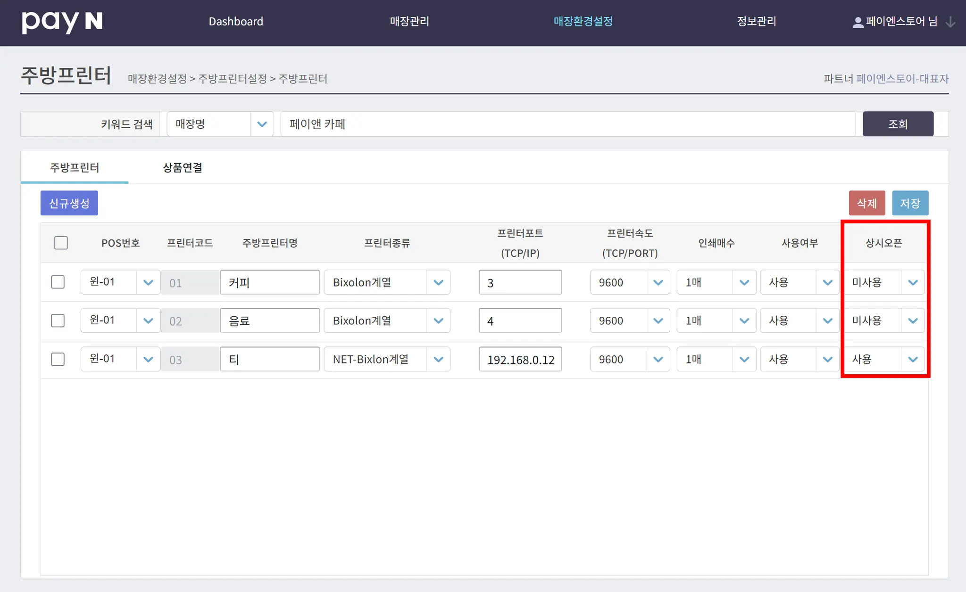Viewport: 966px width, 592px height.
Task: Click the user profile icon
Action: (858, 22)
